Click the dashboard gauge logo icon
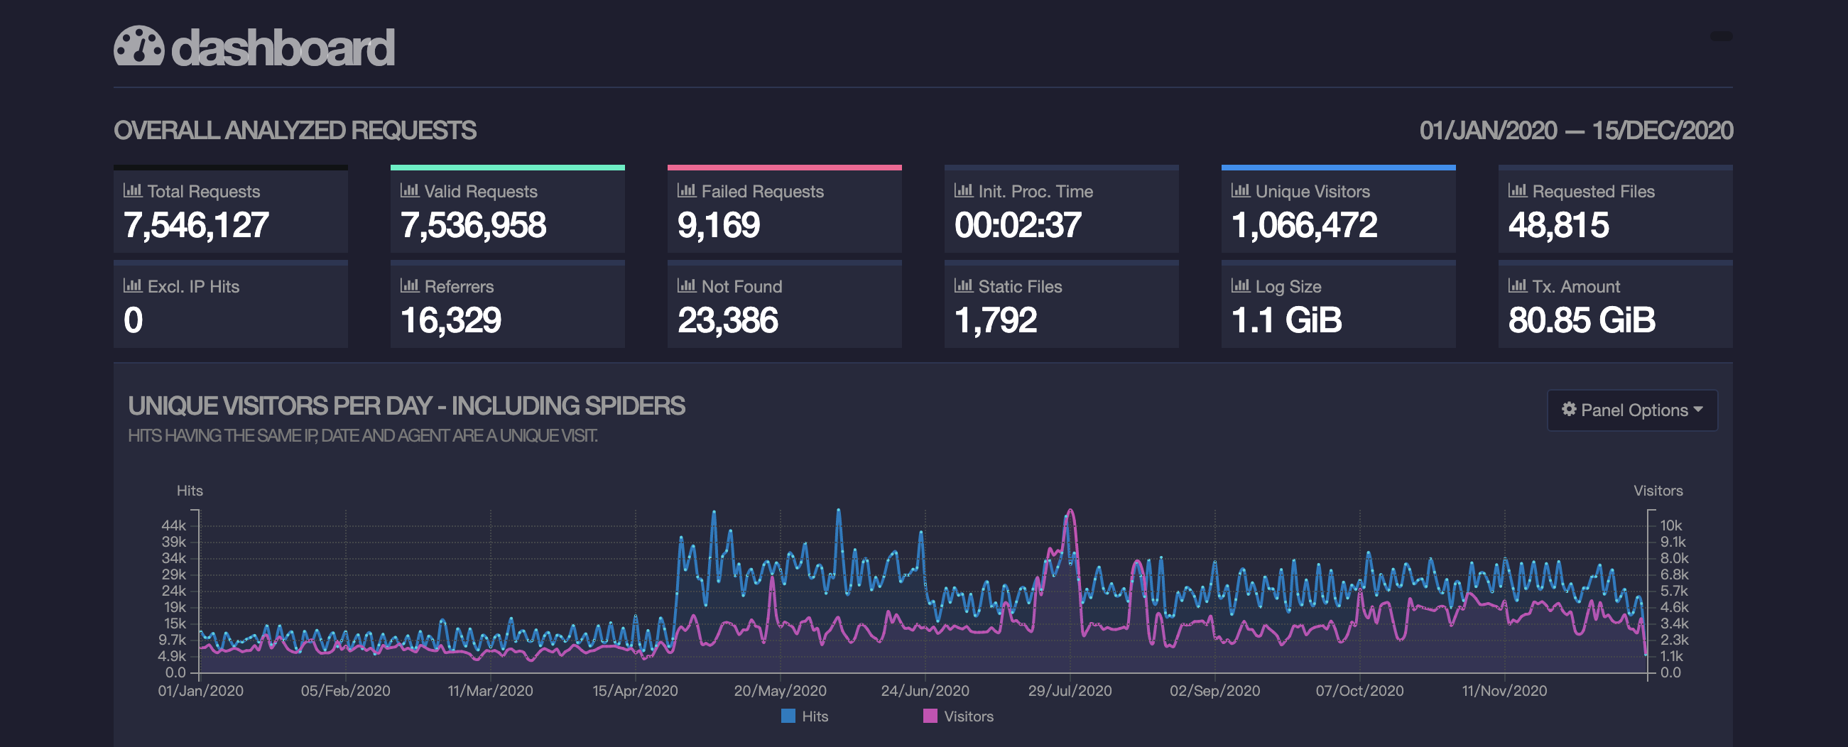 [x=138, y=47]
